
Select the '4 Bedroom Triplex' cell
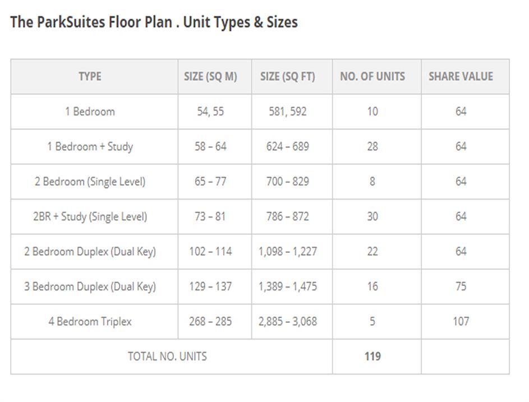[90, 321]
